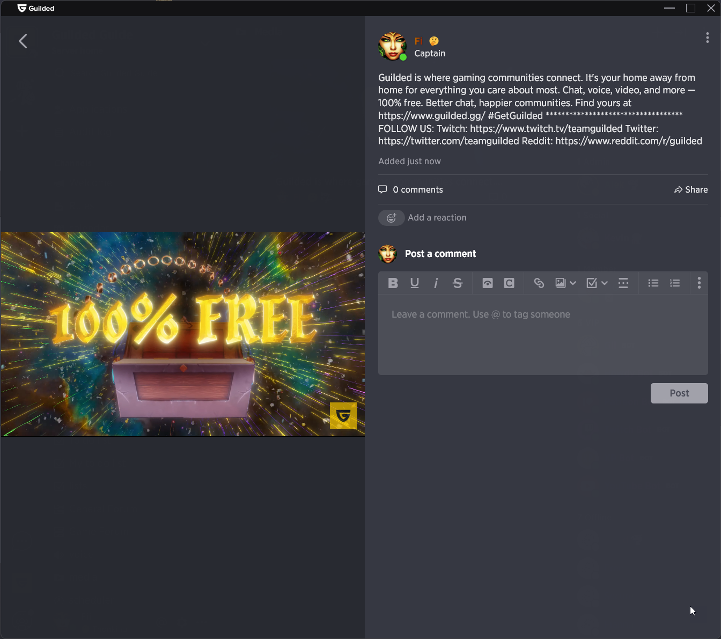The image size is (721, 639).
Task: Minimize the Guilded window
Action: (669, 8)
